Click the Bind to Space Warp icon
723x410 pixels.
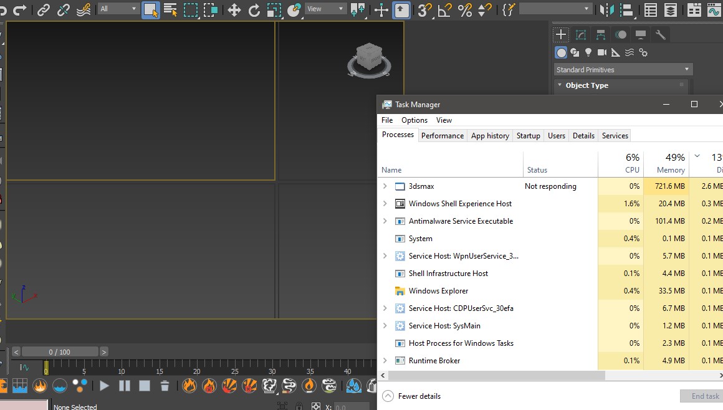coord(84,10)
